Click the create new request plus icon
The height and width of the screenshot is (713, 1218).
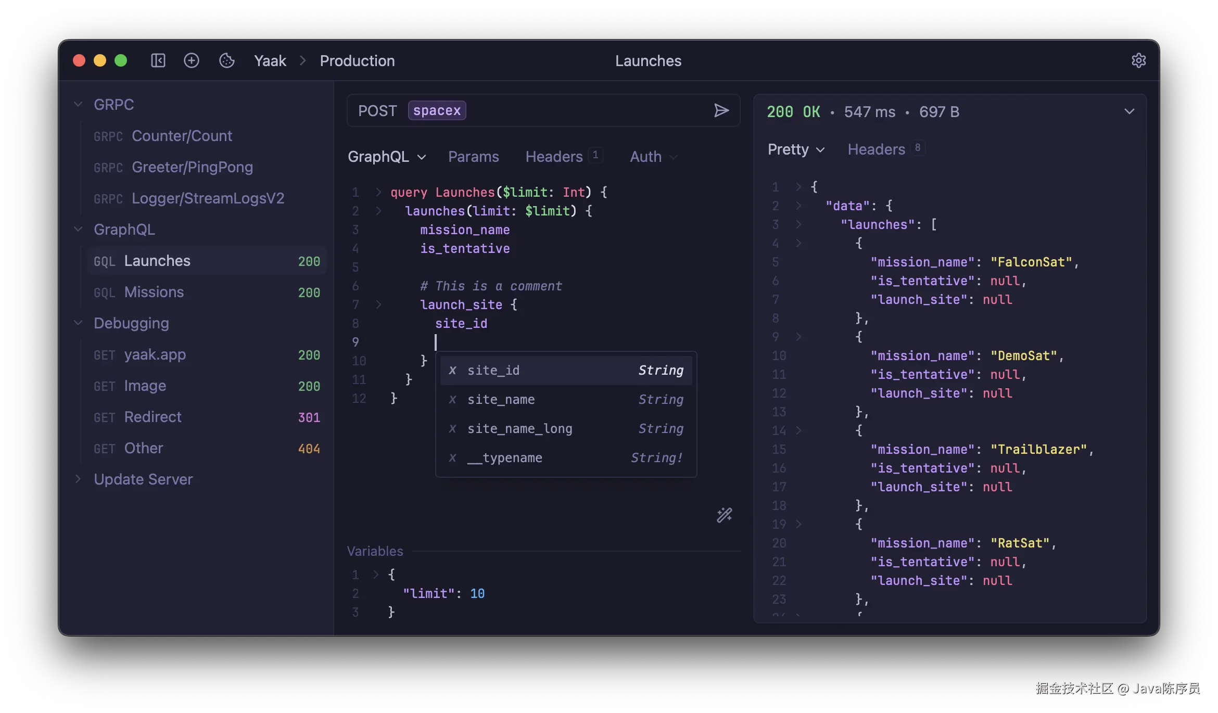pyautogui.click(x=192, y=61)
